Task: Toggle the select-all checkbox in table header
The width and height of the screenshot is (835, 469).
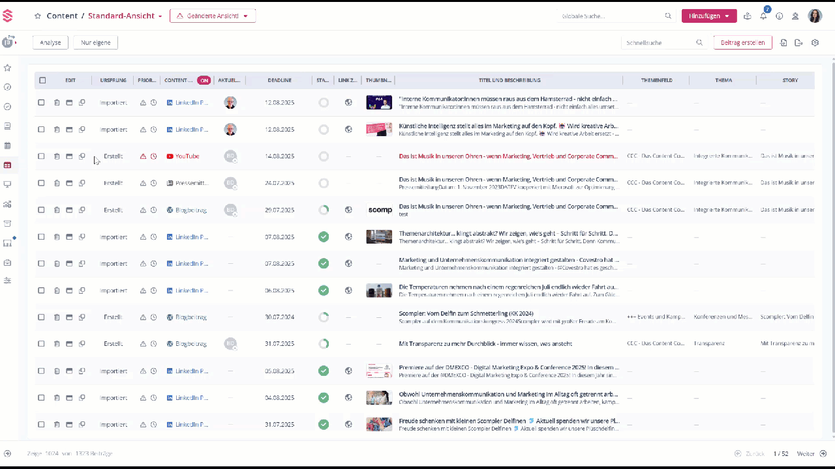Action: [42, 80]
